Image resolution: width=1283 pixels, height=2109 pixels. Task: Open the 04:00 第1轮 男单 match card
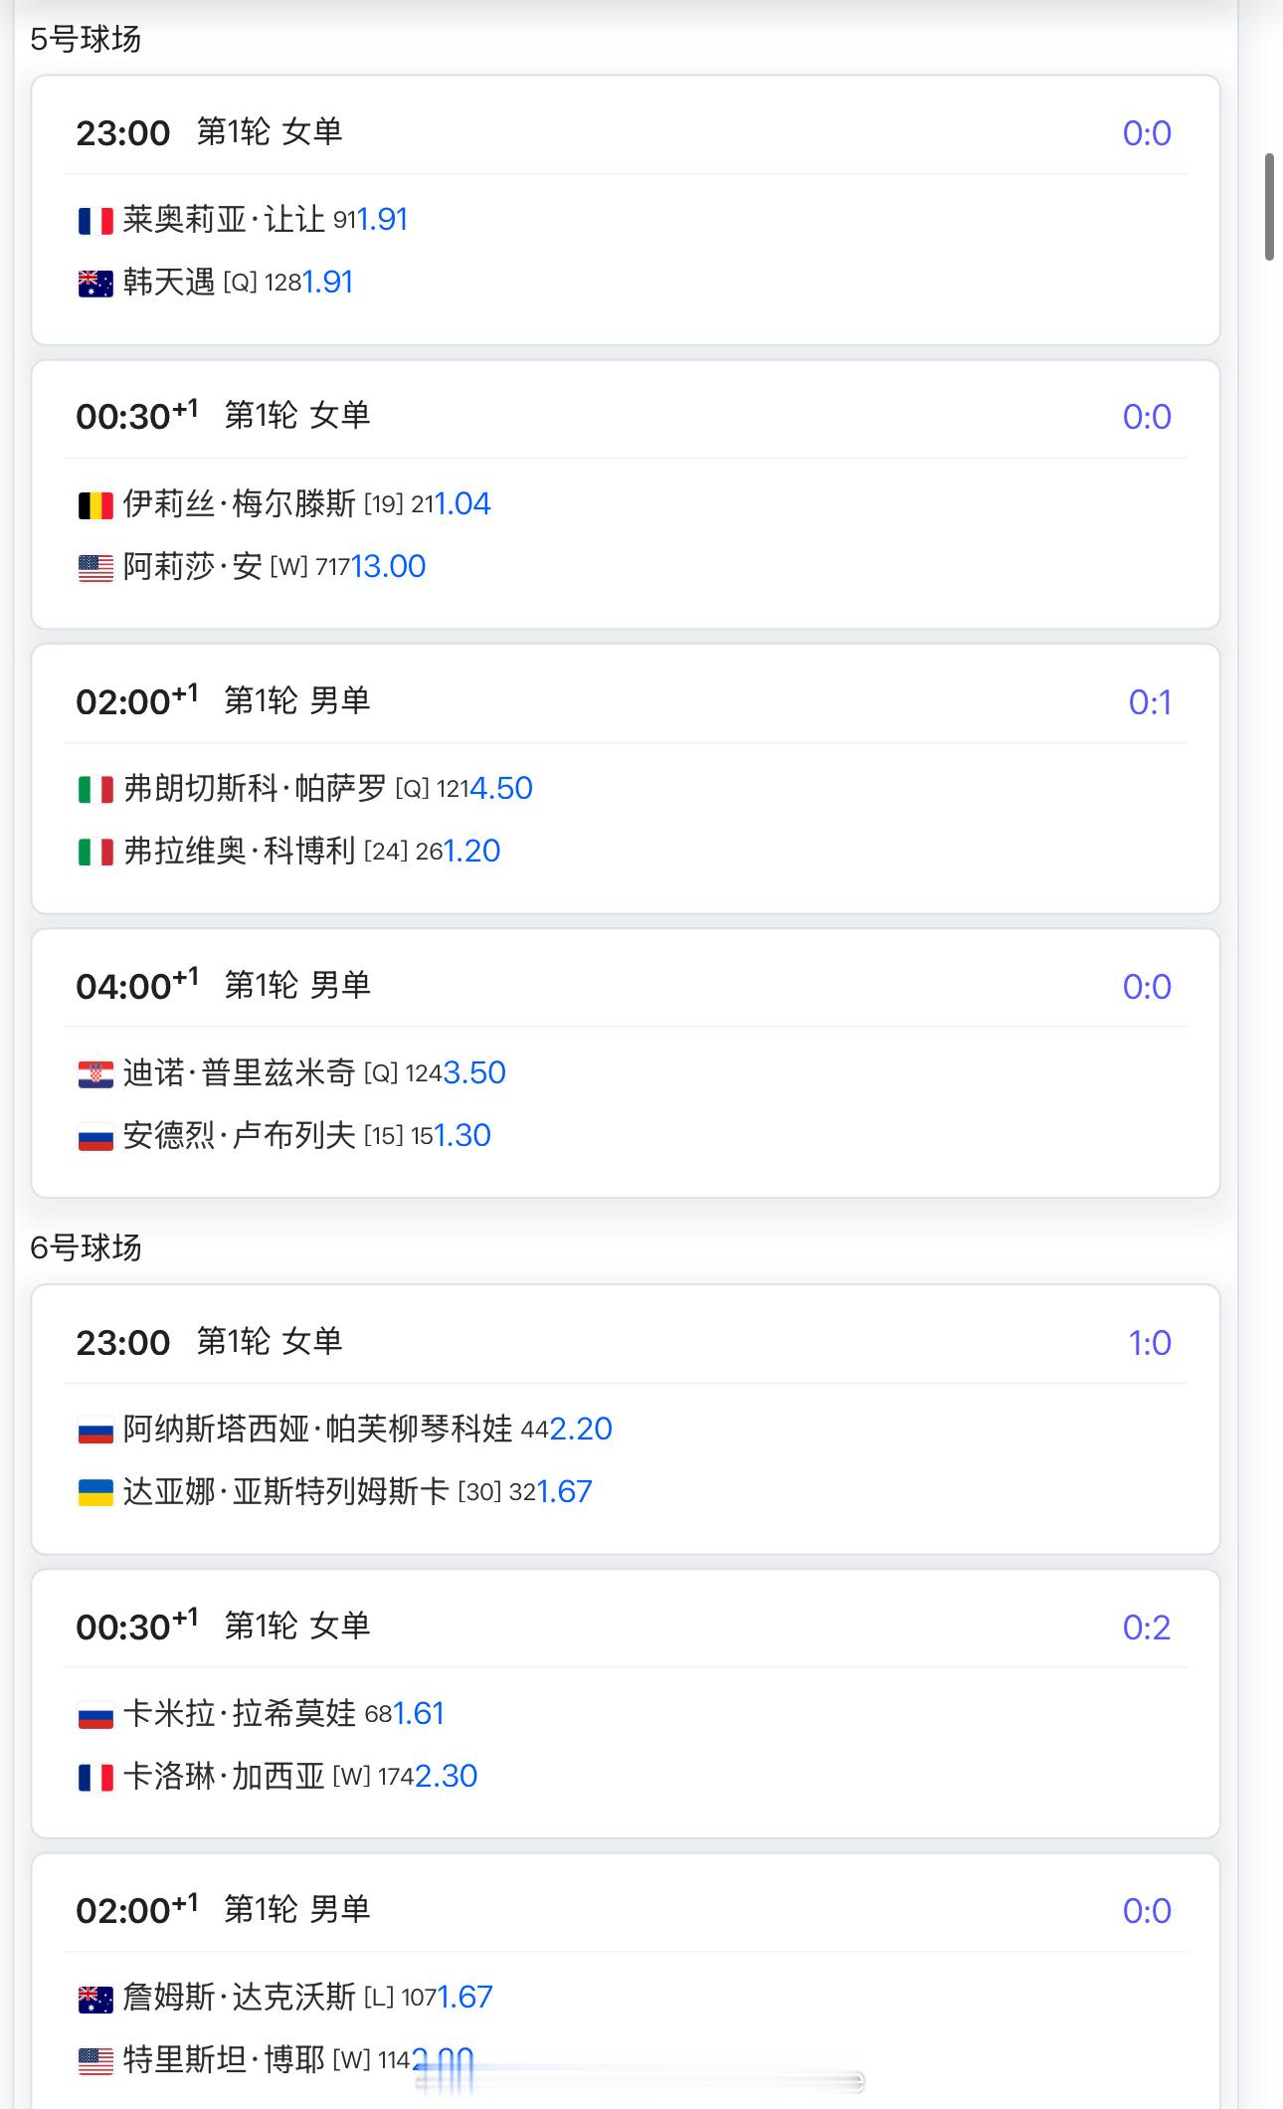[626, 1063]
